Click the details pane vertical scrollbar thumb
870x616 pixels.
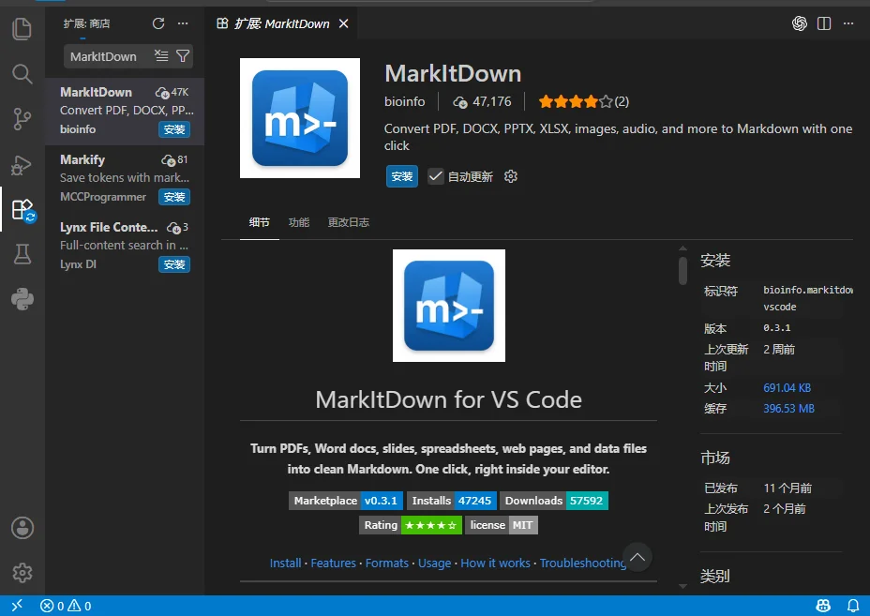[x=683, y=270]
